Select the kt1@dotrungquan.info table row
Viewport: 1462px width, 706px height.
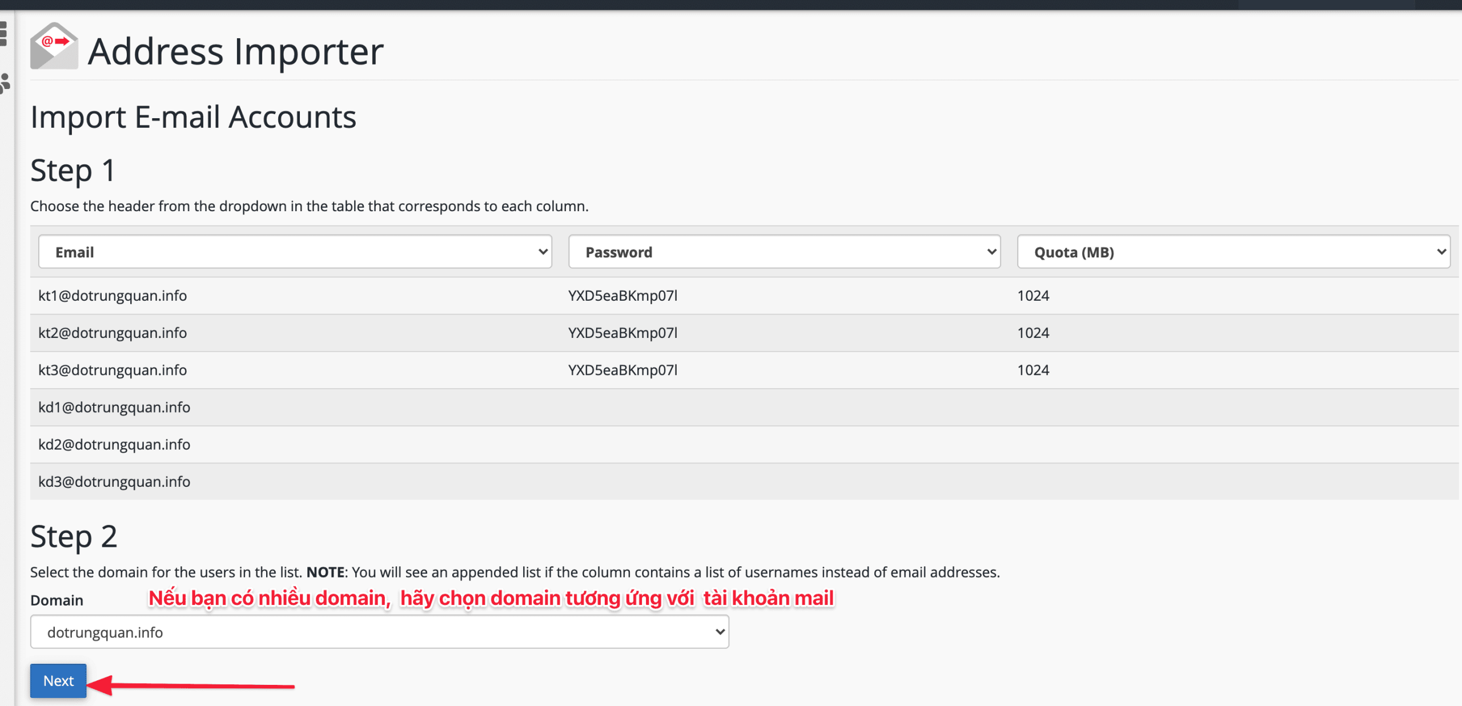(343, 295)
